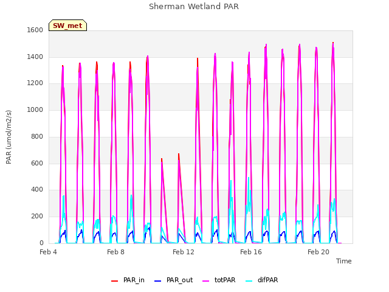Click the 200 y-axis tick label
Screen dimensions: 389x292
click(x=37, y=217)
